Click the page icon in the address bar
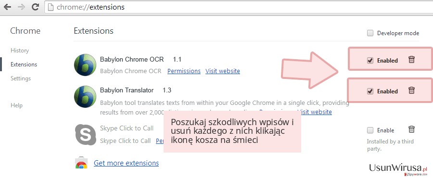433x180 pixels. pyautogui.click(x=50, y=7)
